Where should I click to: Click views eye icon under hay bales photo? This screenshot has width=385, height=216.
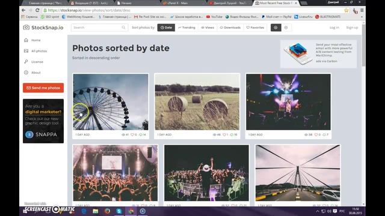point(214,134)
